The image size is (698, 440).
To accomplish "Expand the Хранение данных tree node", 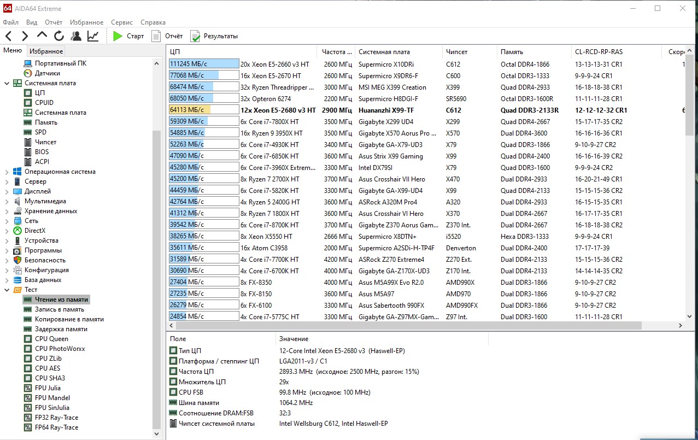I will [x=7, y=211].
